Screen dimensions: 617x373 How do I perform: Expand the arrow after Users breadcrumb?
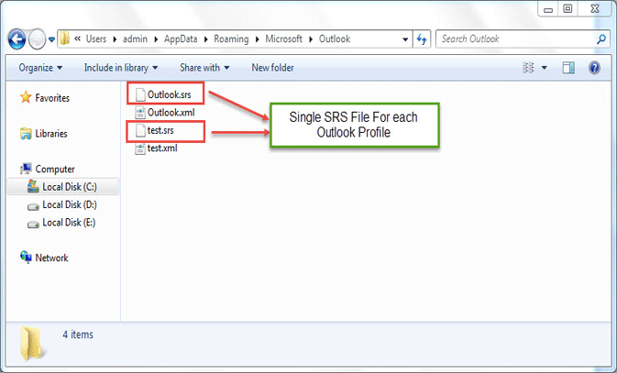tap(115, 39)
